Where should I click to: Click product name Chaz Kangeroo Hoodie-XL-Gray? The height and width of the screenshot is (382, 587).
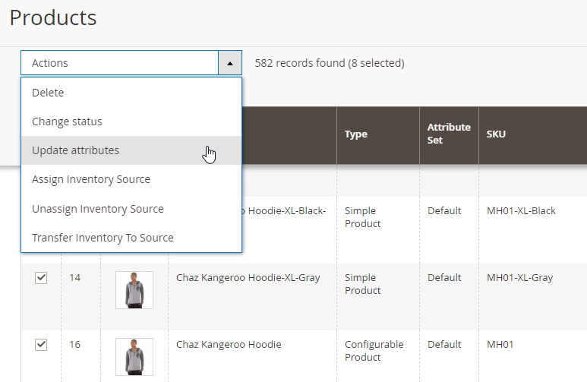pyautogui.click(x=248, y=277)
